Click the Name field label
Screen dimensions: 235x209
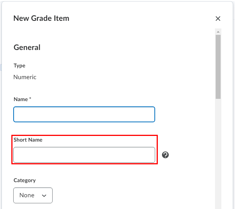(x=21, y=99)
